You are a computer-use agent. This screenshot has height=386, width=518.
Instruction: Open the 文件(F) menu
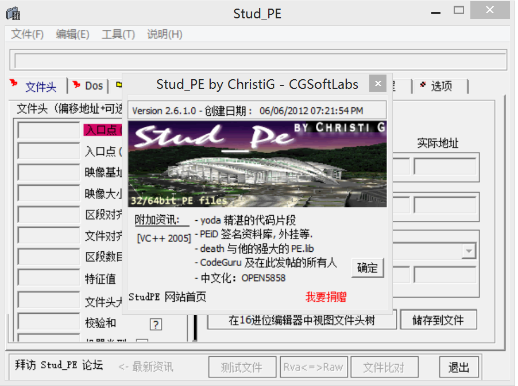tap(28, 34)
